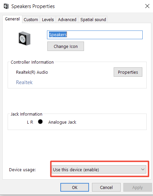The image size is (153, 196).
Task: Select the General tab
Action: (12, 19)
